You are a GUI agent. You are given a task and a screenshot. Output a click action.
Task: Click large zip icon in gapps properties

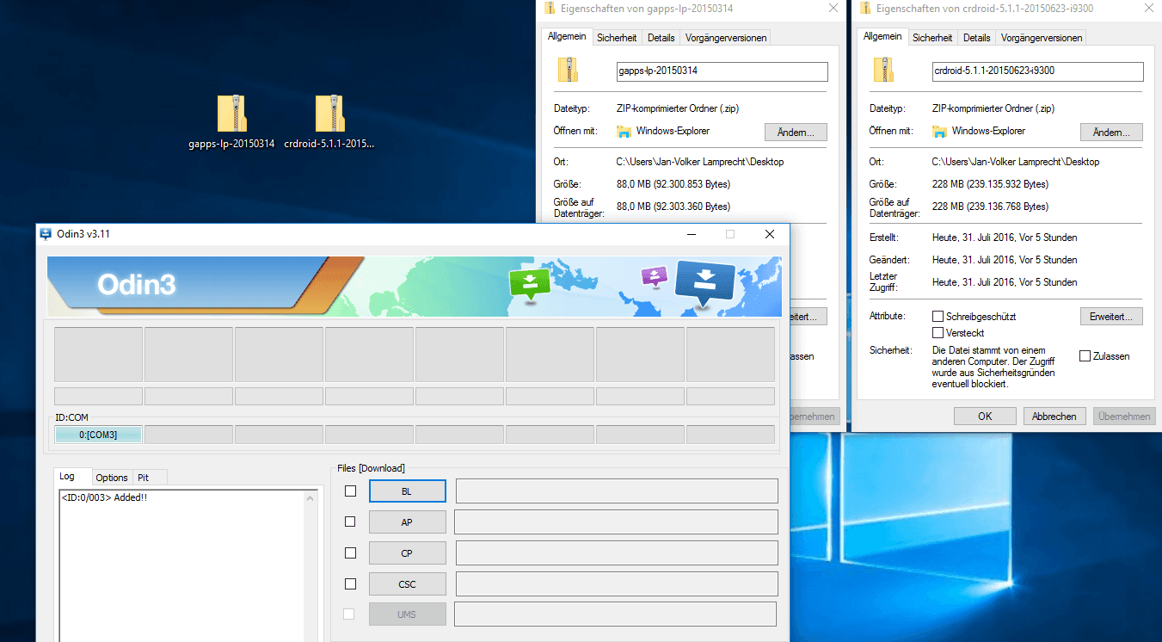pyautogui.click(x=568, y=71)
